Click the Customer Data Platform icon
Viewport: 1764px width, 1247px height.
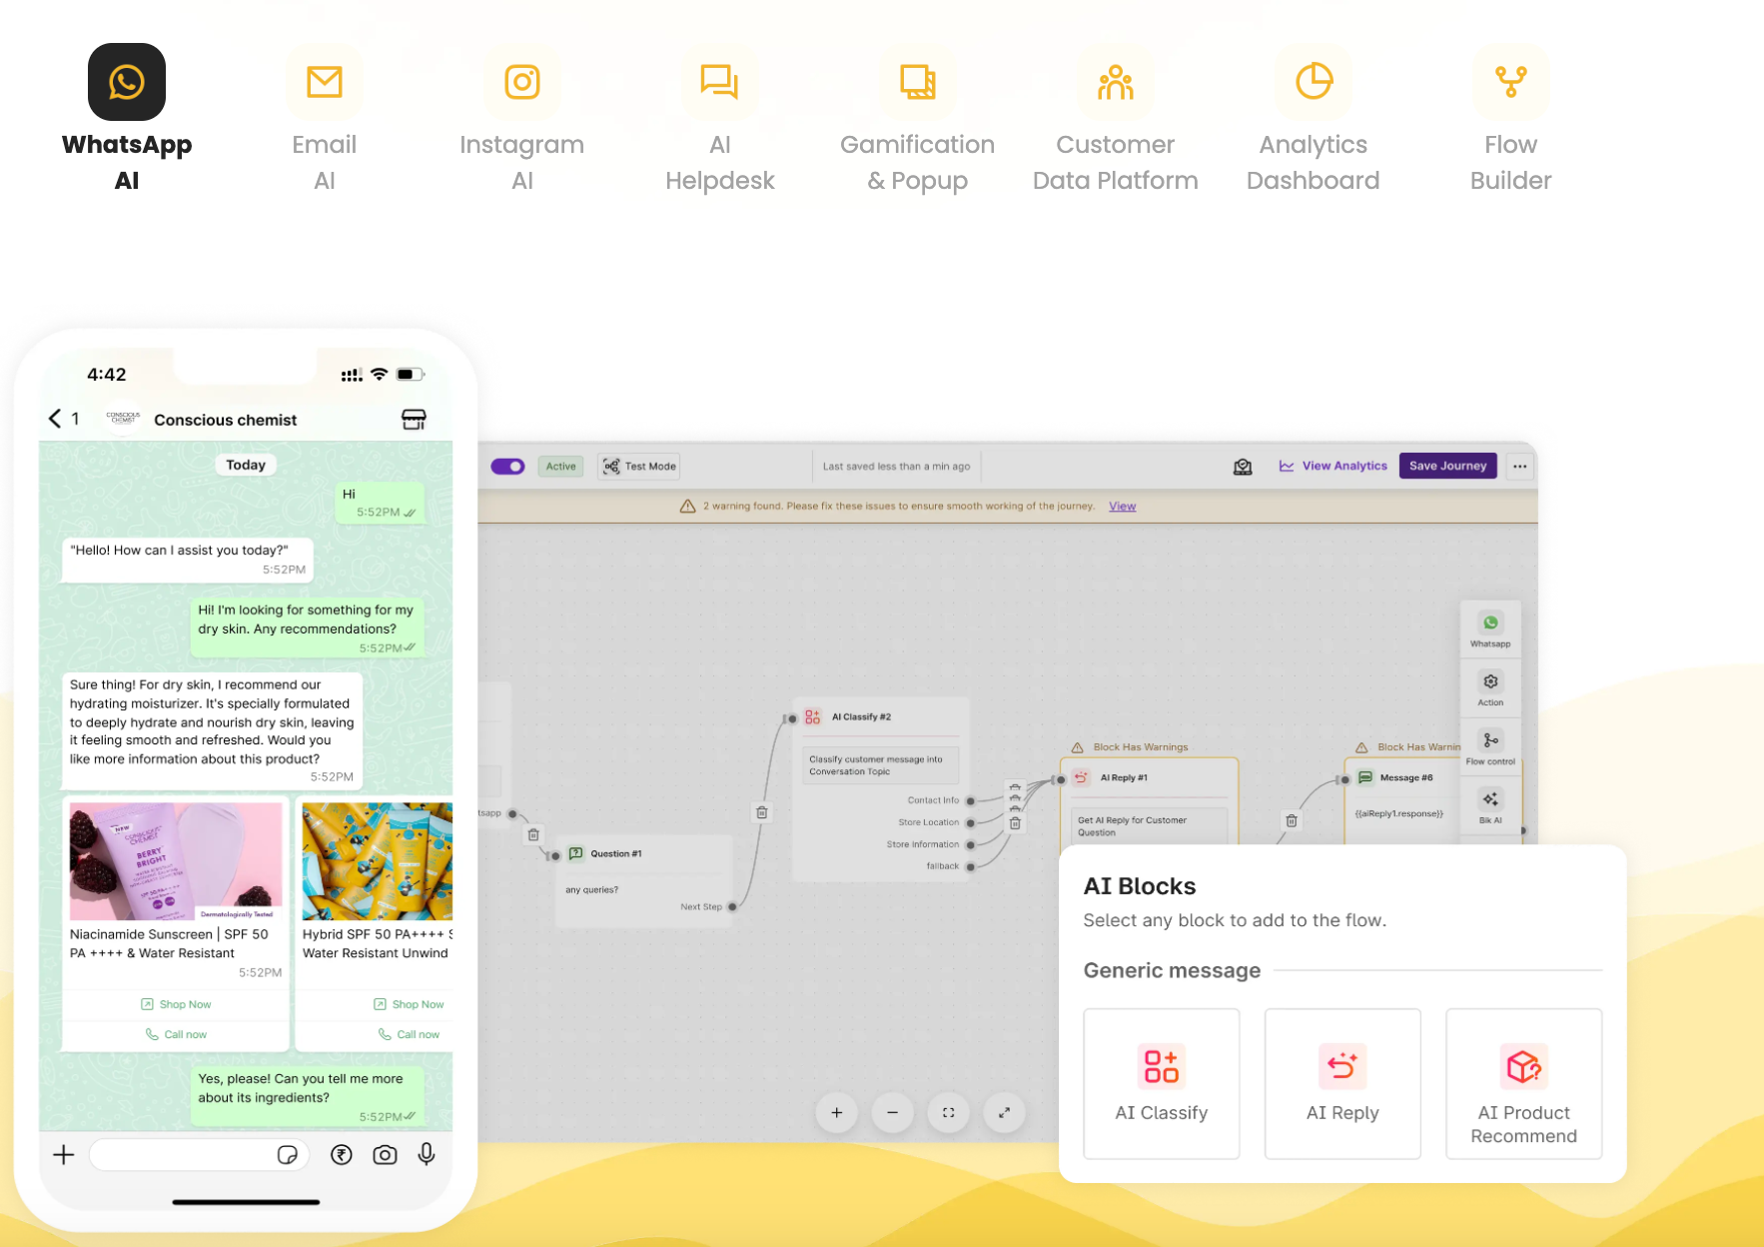[x=1115, y=81]
